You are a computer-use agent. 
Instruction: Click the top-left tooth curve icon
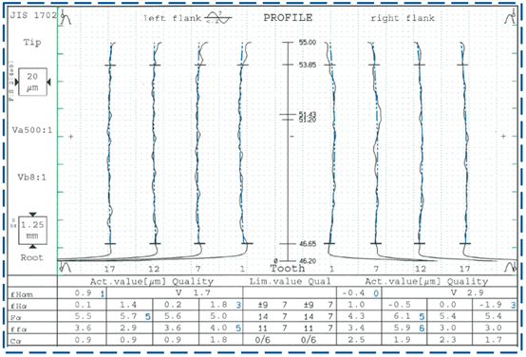click(x=66, y=17)
